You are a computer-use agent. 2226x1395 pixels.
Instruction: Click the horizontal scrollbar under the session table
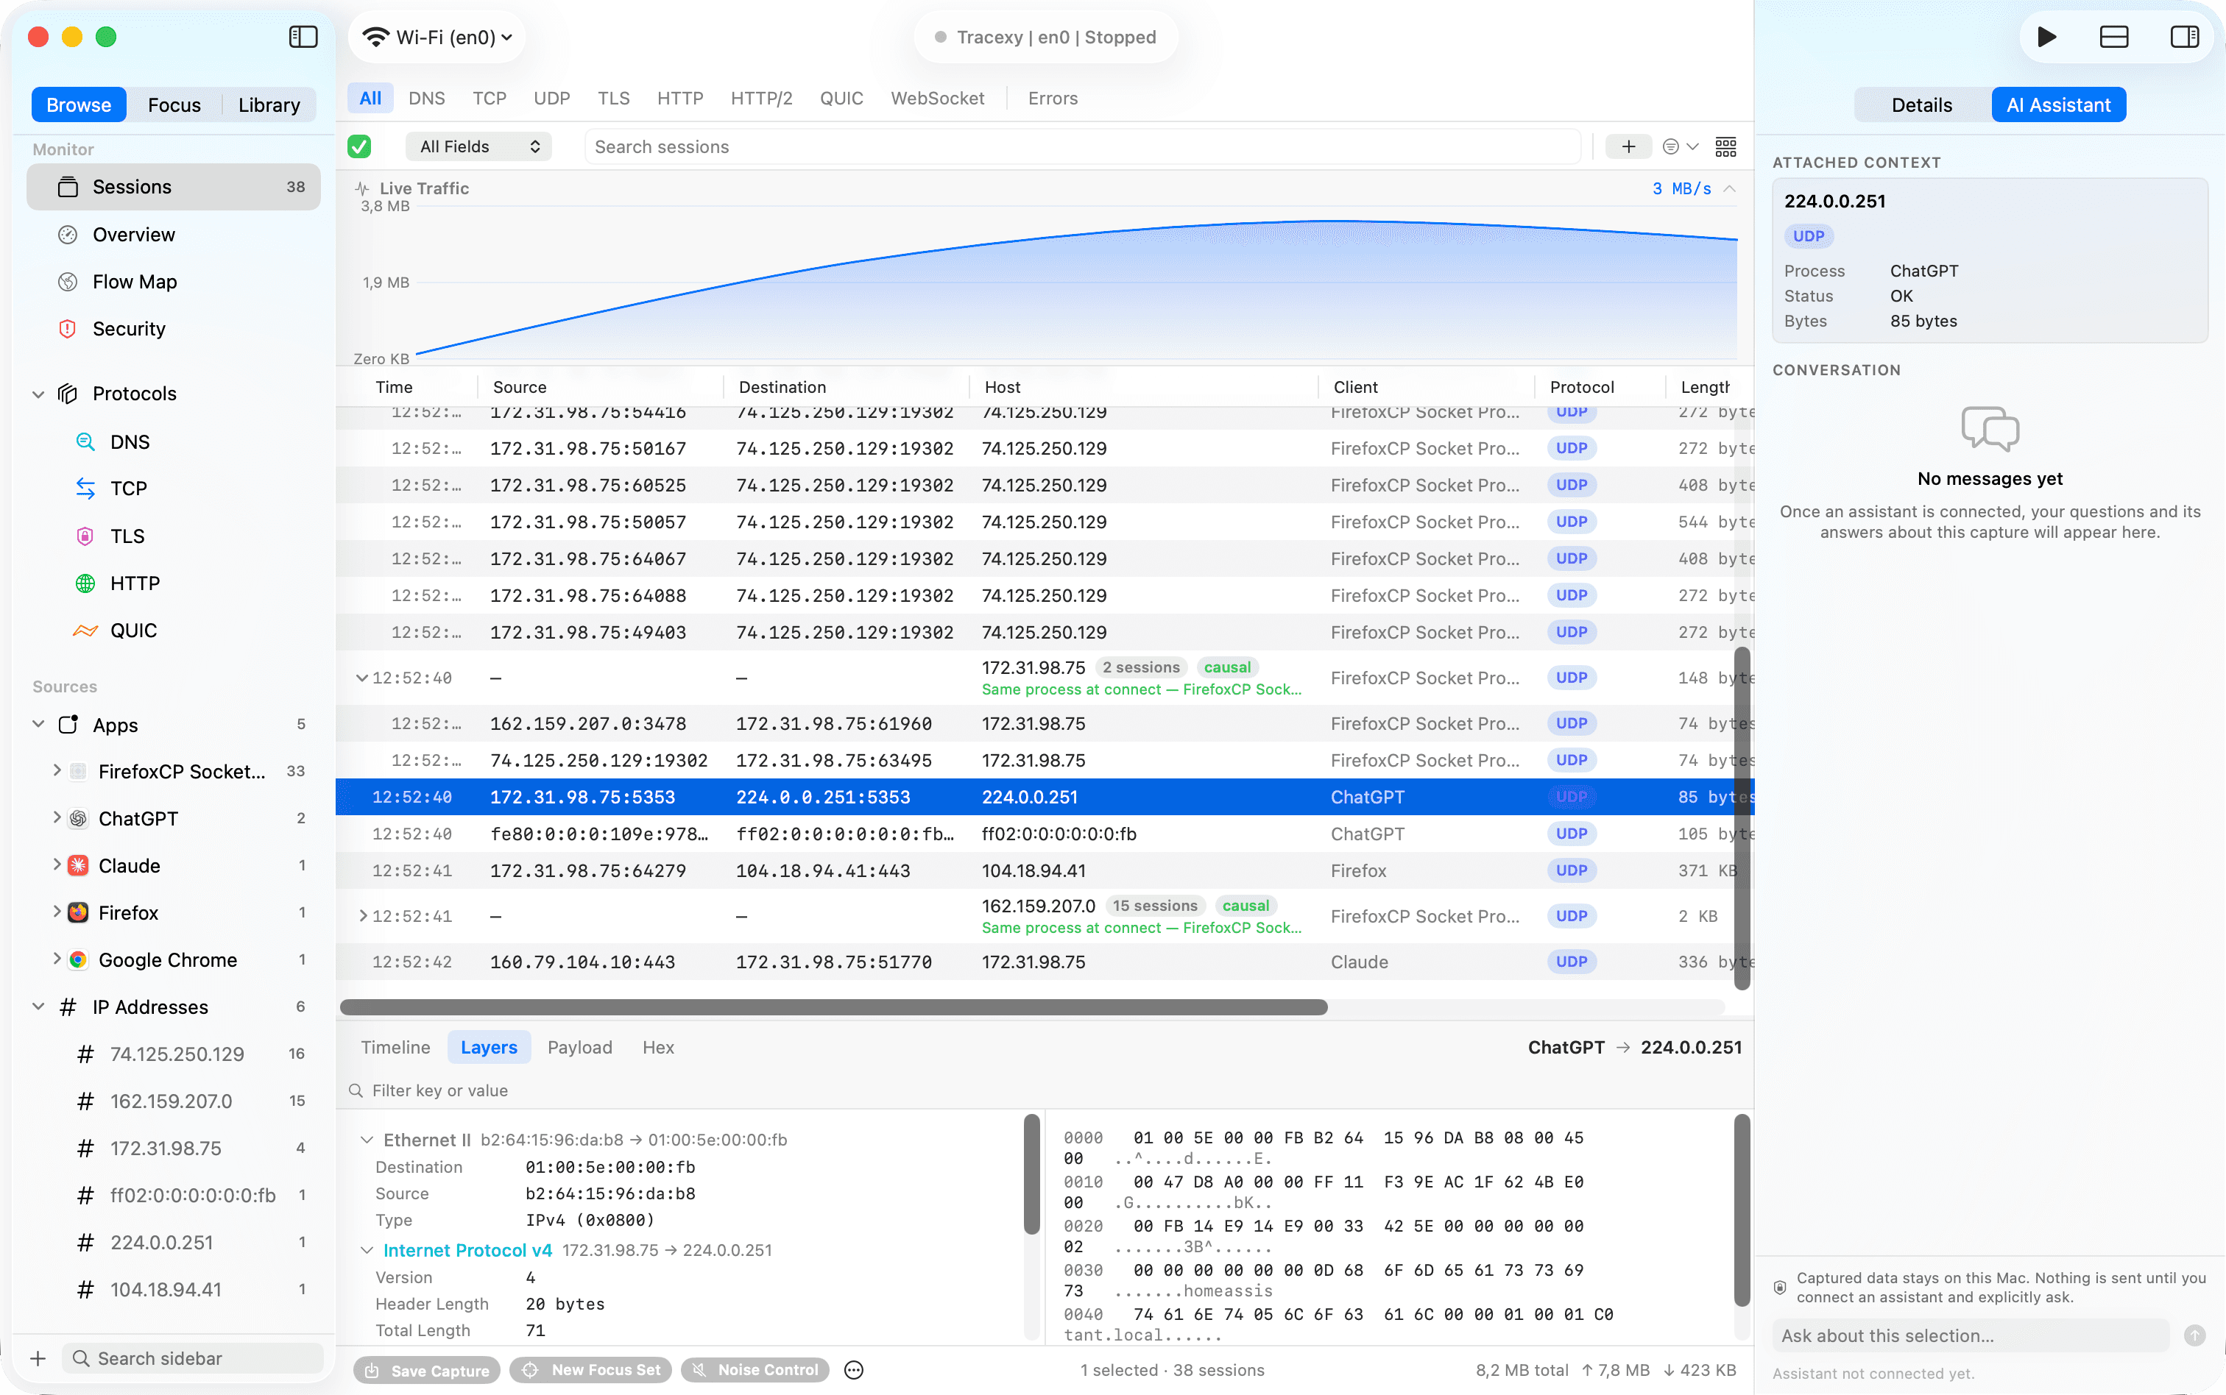tap(833, 1007)
